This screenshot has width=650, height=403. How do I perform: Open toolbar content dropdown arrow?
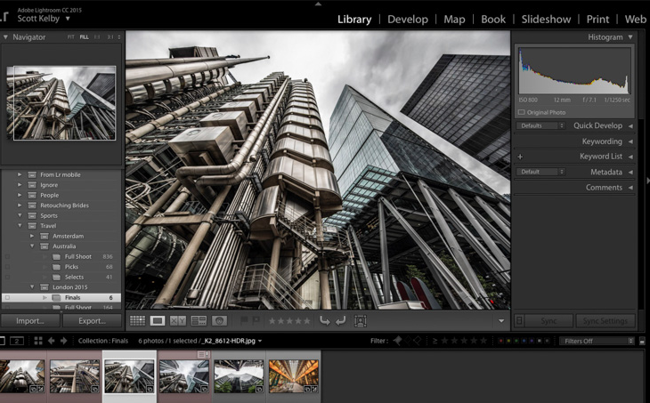[x=501, y=321]
